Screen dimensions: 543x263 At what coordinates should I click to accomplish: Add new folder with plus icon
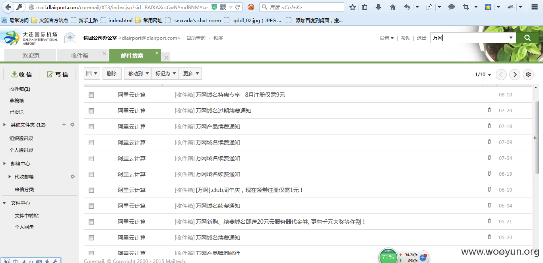[64, 125]
